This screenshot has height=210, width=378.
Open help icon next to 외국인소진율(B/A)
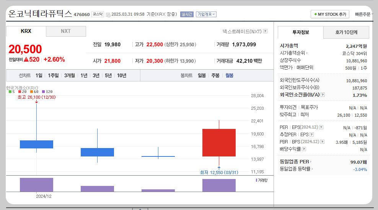point(323,95)
